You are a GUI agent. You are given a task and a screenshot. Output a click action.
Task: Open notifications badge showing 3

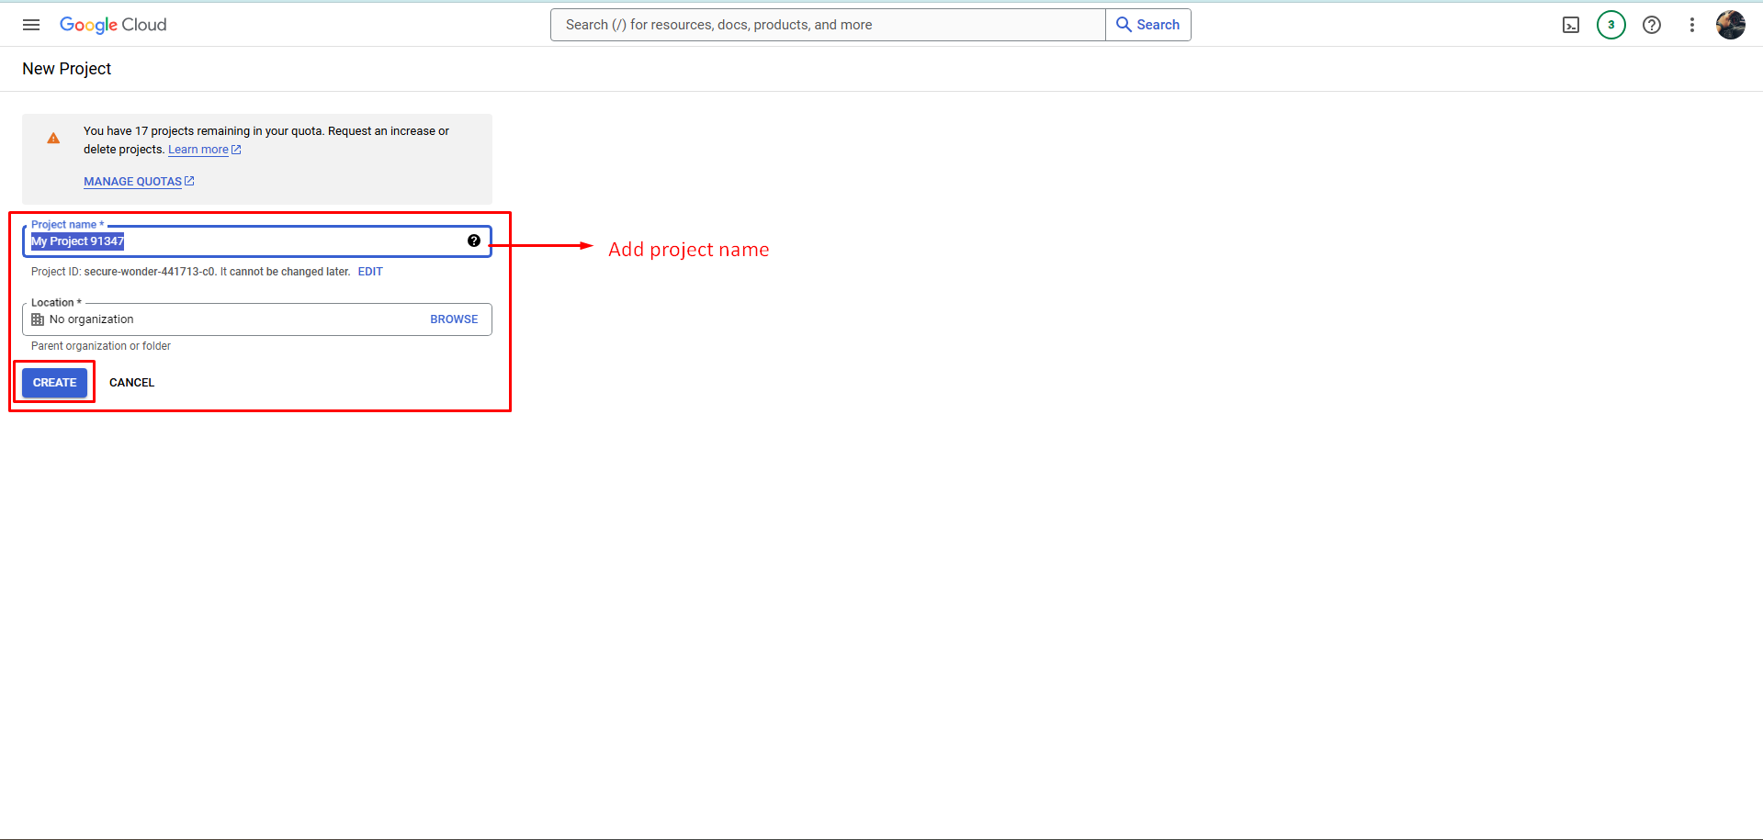pyautogui.click(x=1610, y=25)
